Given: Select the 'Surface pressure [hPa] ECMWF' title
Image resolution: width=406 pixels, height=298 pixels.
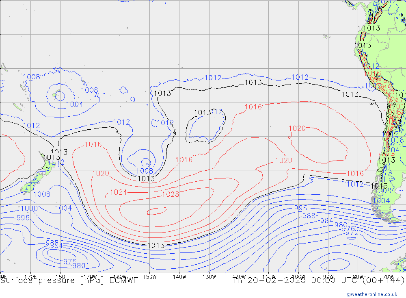Looking at the screenshot, I should click(x=69, y=281).
